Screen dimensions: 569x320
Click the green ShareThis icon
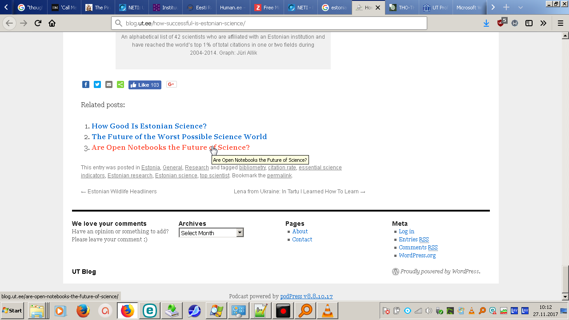[x=120, y=84]
